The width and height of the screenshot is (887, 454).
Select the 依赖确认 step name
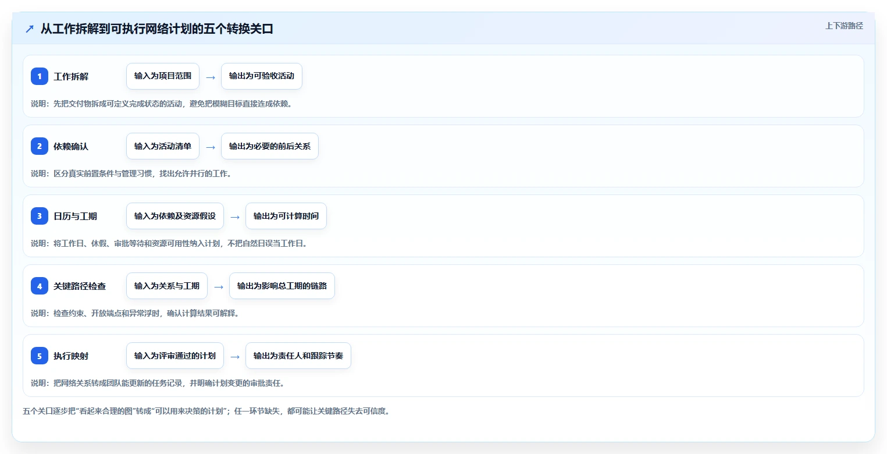coord(71,146)
